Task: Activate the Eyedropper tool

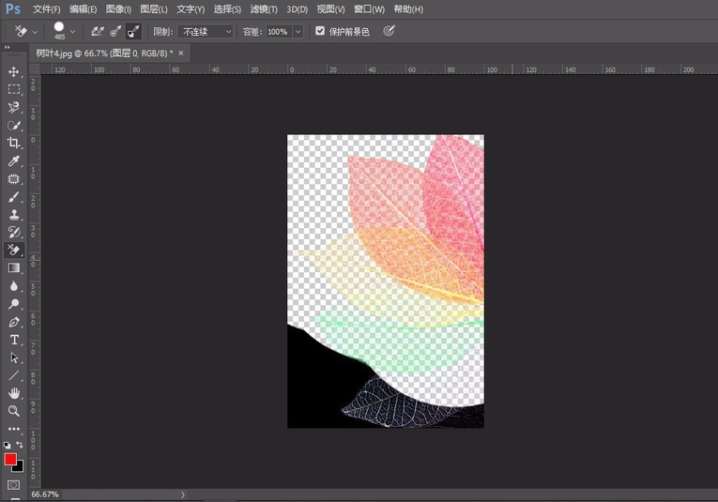Action: click(x=14, y=161)
